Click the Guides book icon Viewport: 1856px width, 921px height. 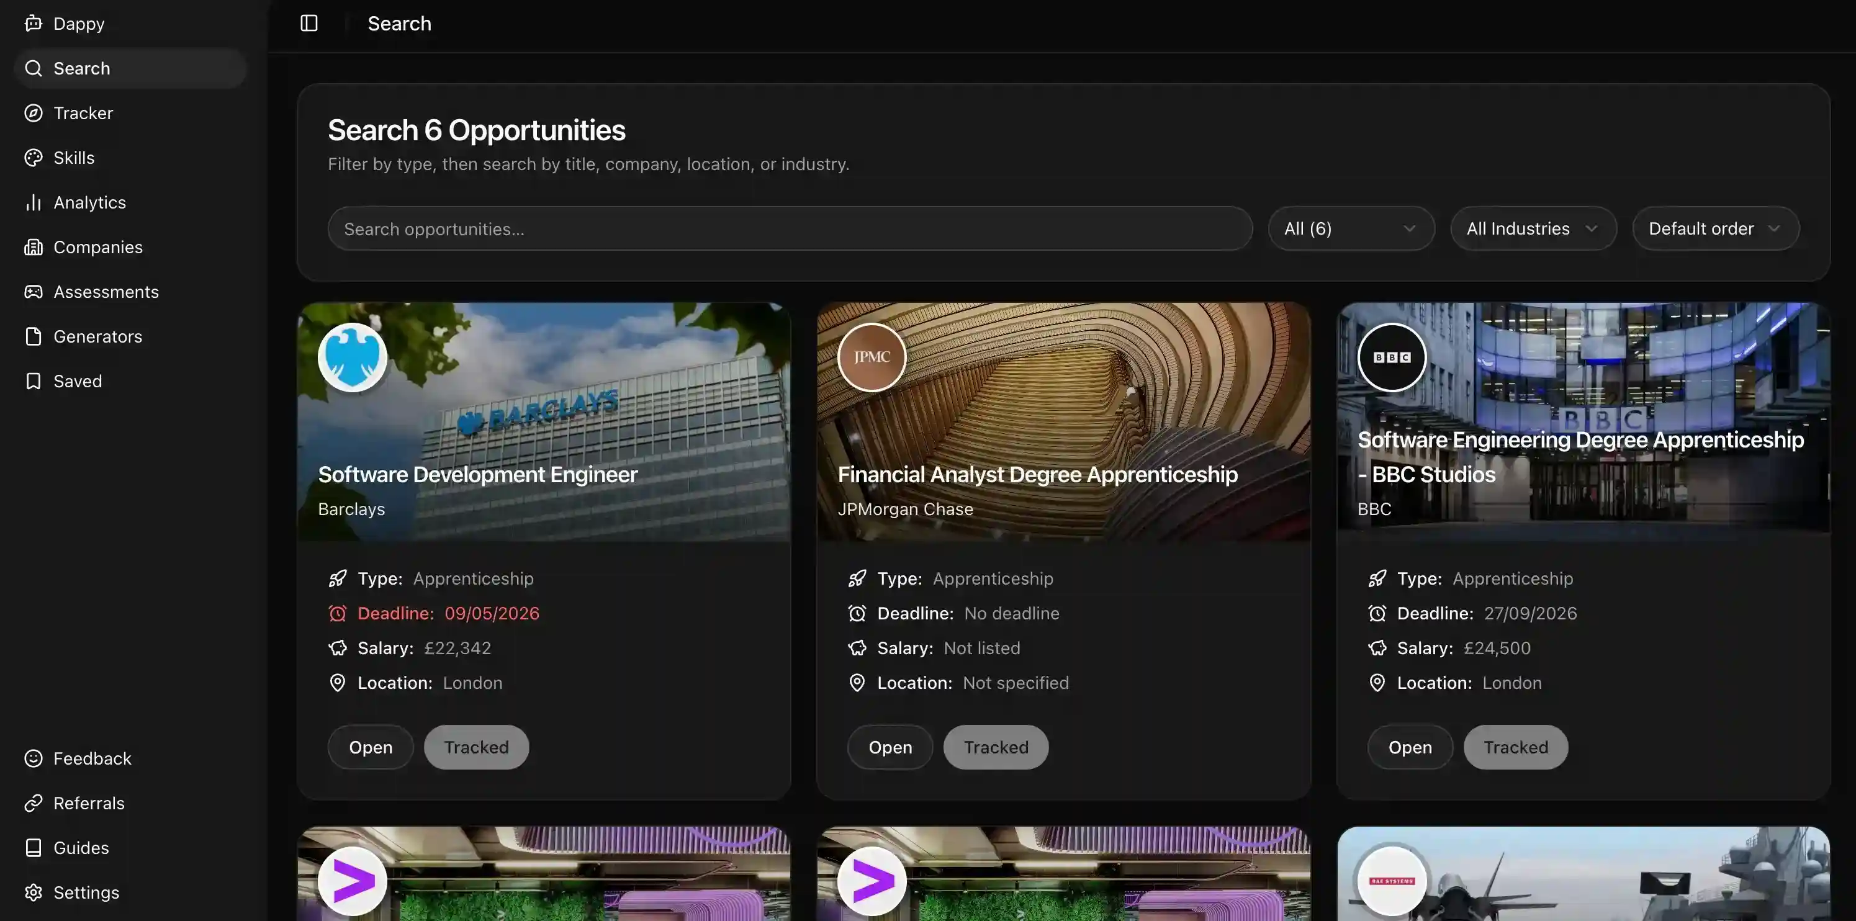tap(33, 848)
